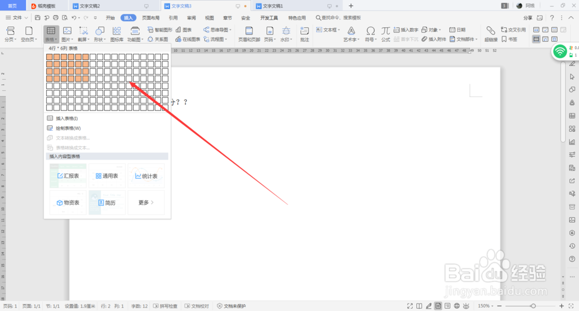
Task: Insert a 图表 chart
Action: (184, 30)
